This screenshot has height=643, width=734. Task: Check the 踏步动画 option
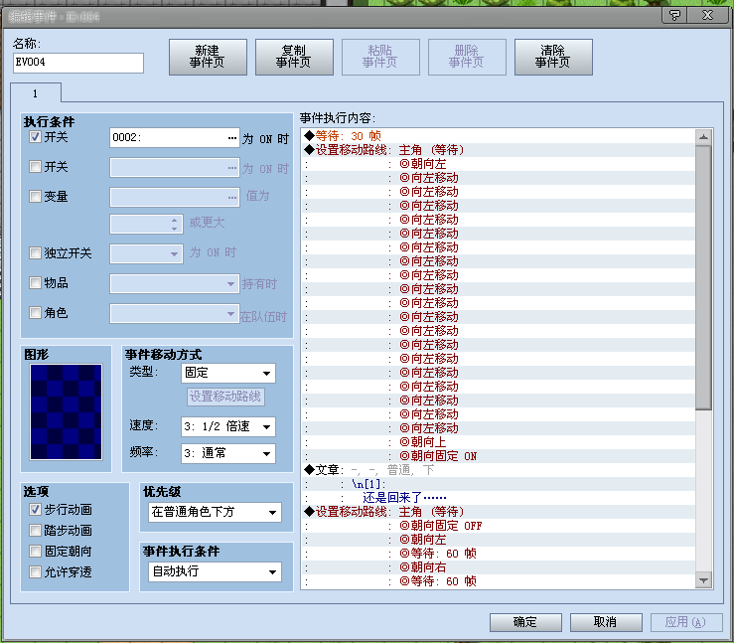pos(35,530)
